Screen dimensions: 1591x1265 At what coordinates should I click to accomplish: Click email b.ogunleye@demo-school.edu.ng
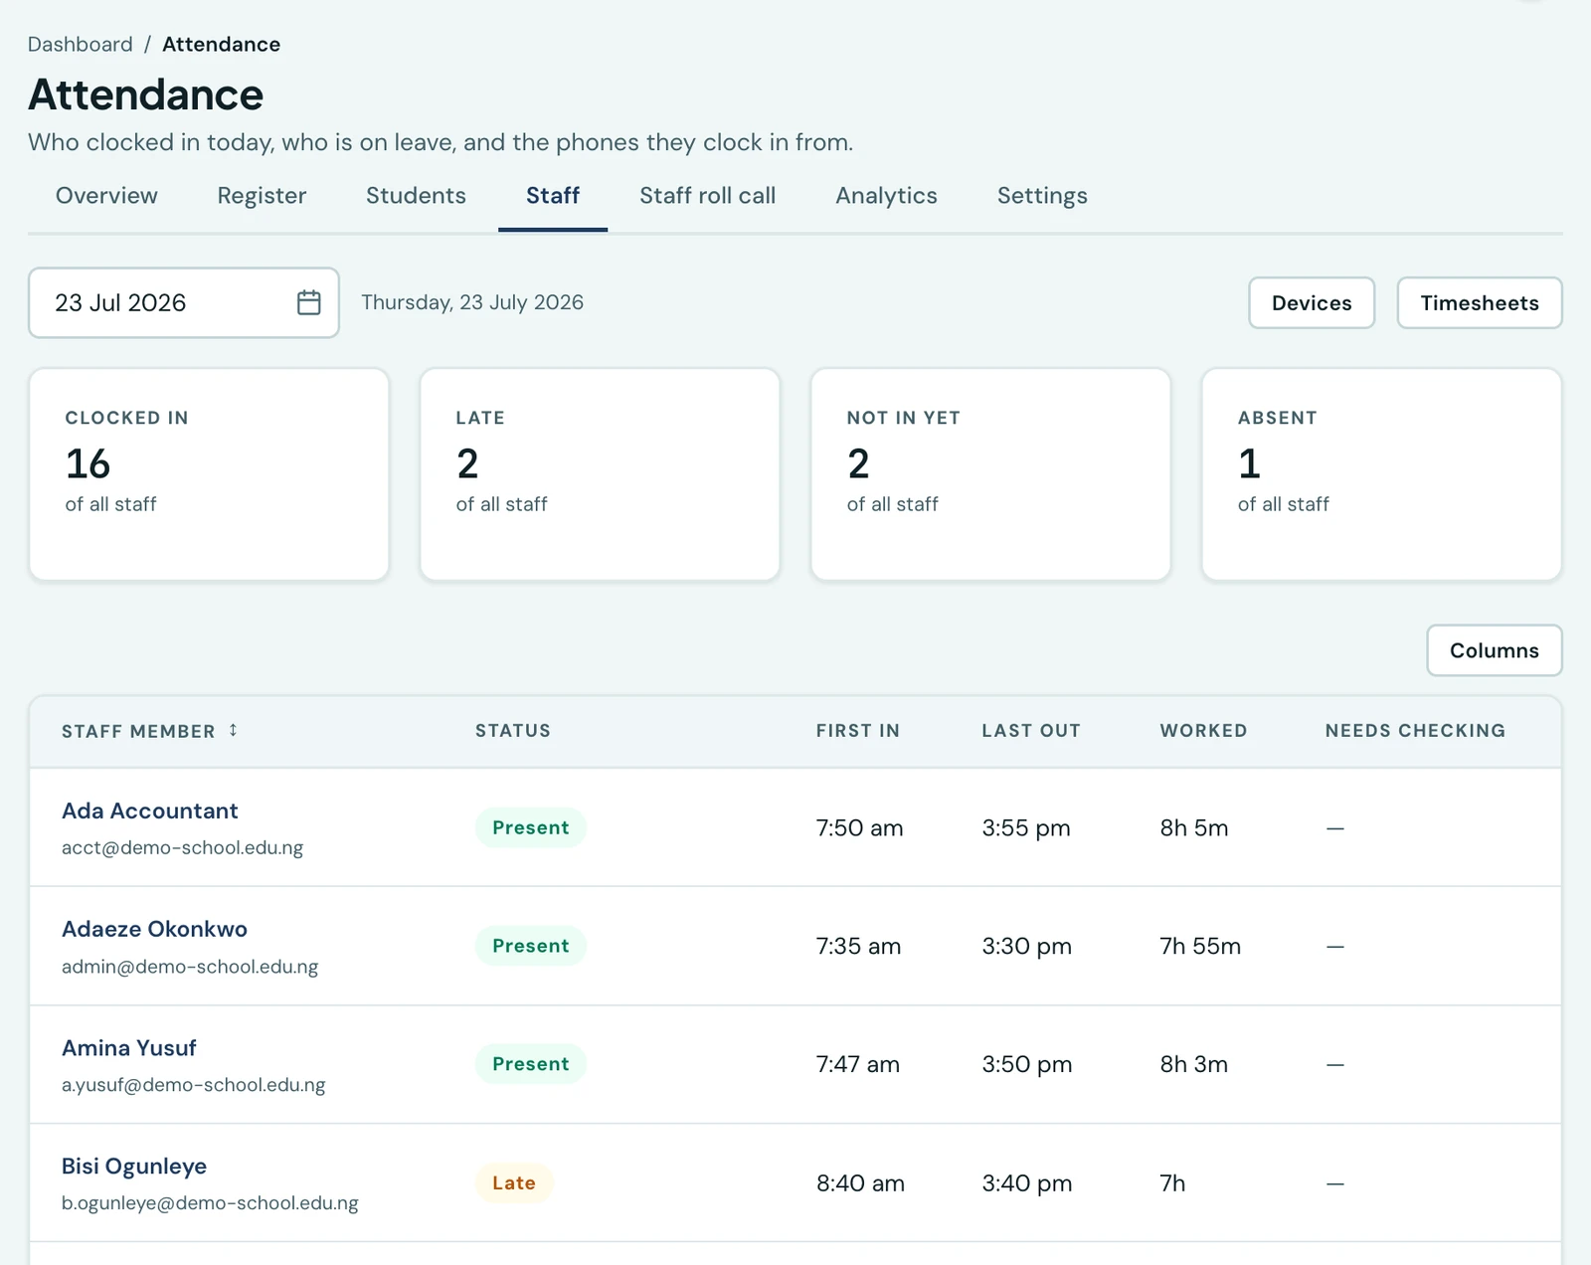210,1202
